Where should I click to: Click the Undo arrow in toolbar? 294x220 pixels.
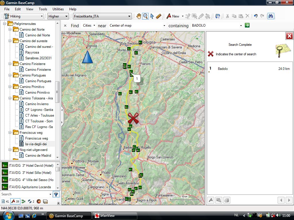point(256,16)
